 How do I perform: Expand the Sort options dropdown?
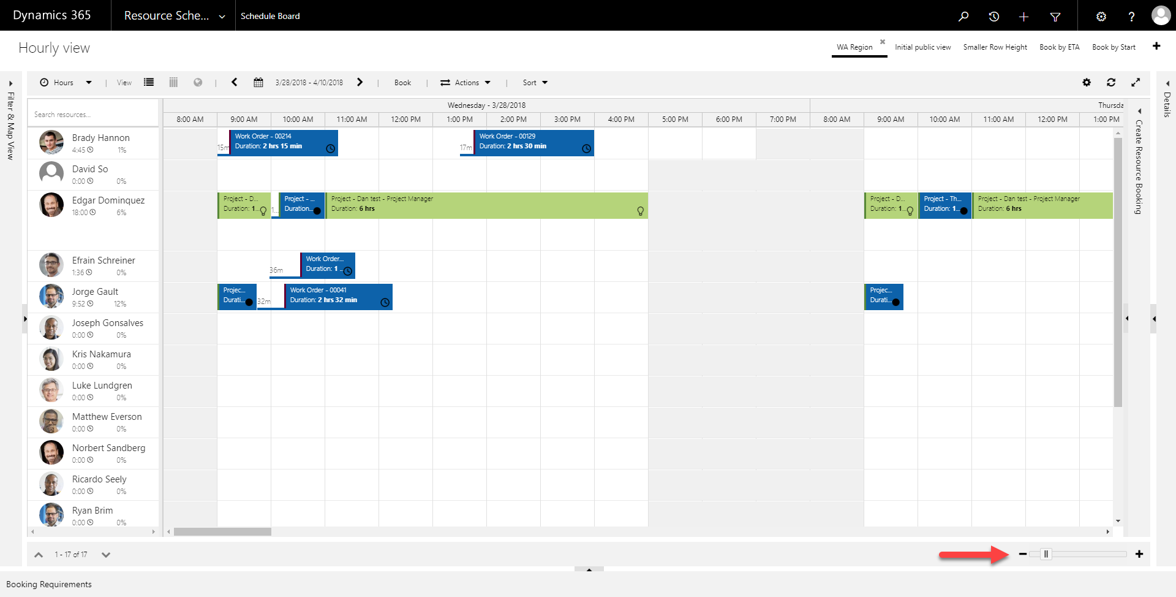(533, 82)
